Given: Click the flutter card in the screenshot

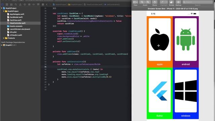Looking at the screenshot, I should (160, 93).
